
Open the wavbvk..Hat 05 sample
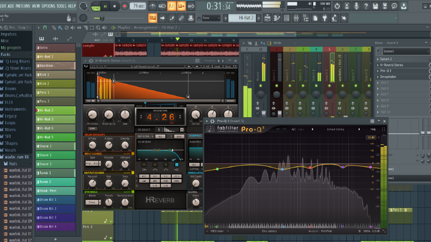[20, 196]
